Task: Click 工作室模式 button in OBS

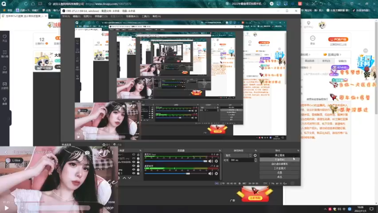Action: [x=280, y=169]
